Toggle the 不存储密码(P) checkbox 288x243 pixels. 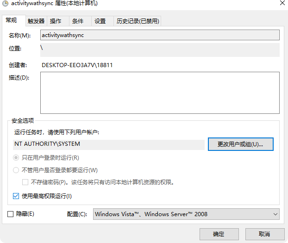(x=25, y=182)
